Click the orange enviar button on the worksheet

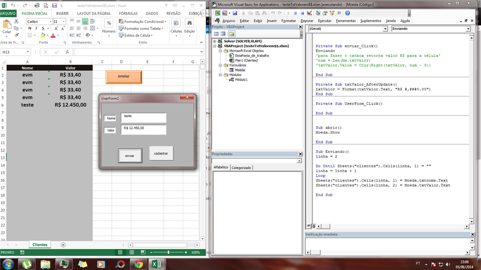(124, 76)
